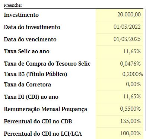Click the Data do investimento label
The width and height of the screenshot is (146, 139).
click(x=32, y=27)
